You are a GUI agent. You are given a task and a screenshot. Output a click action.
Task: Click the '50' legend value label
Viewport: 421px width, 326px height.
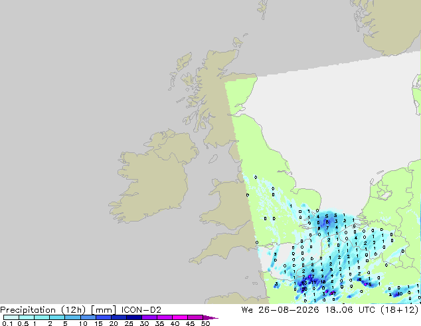coord(205,323)
